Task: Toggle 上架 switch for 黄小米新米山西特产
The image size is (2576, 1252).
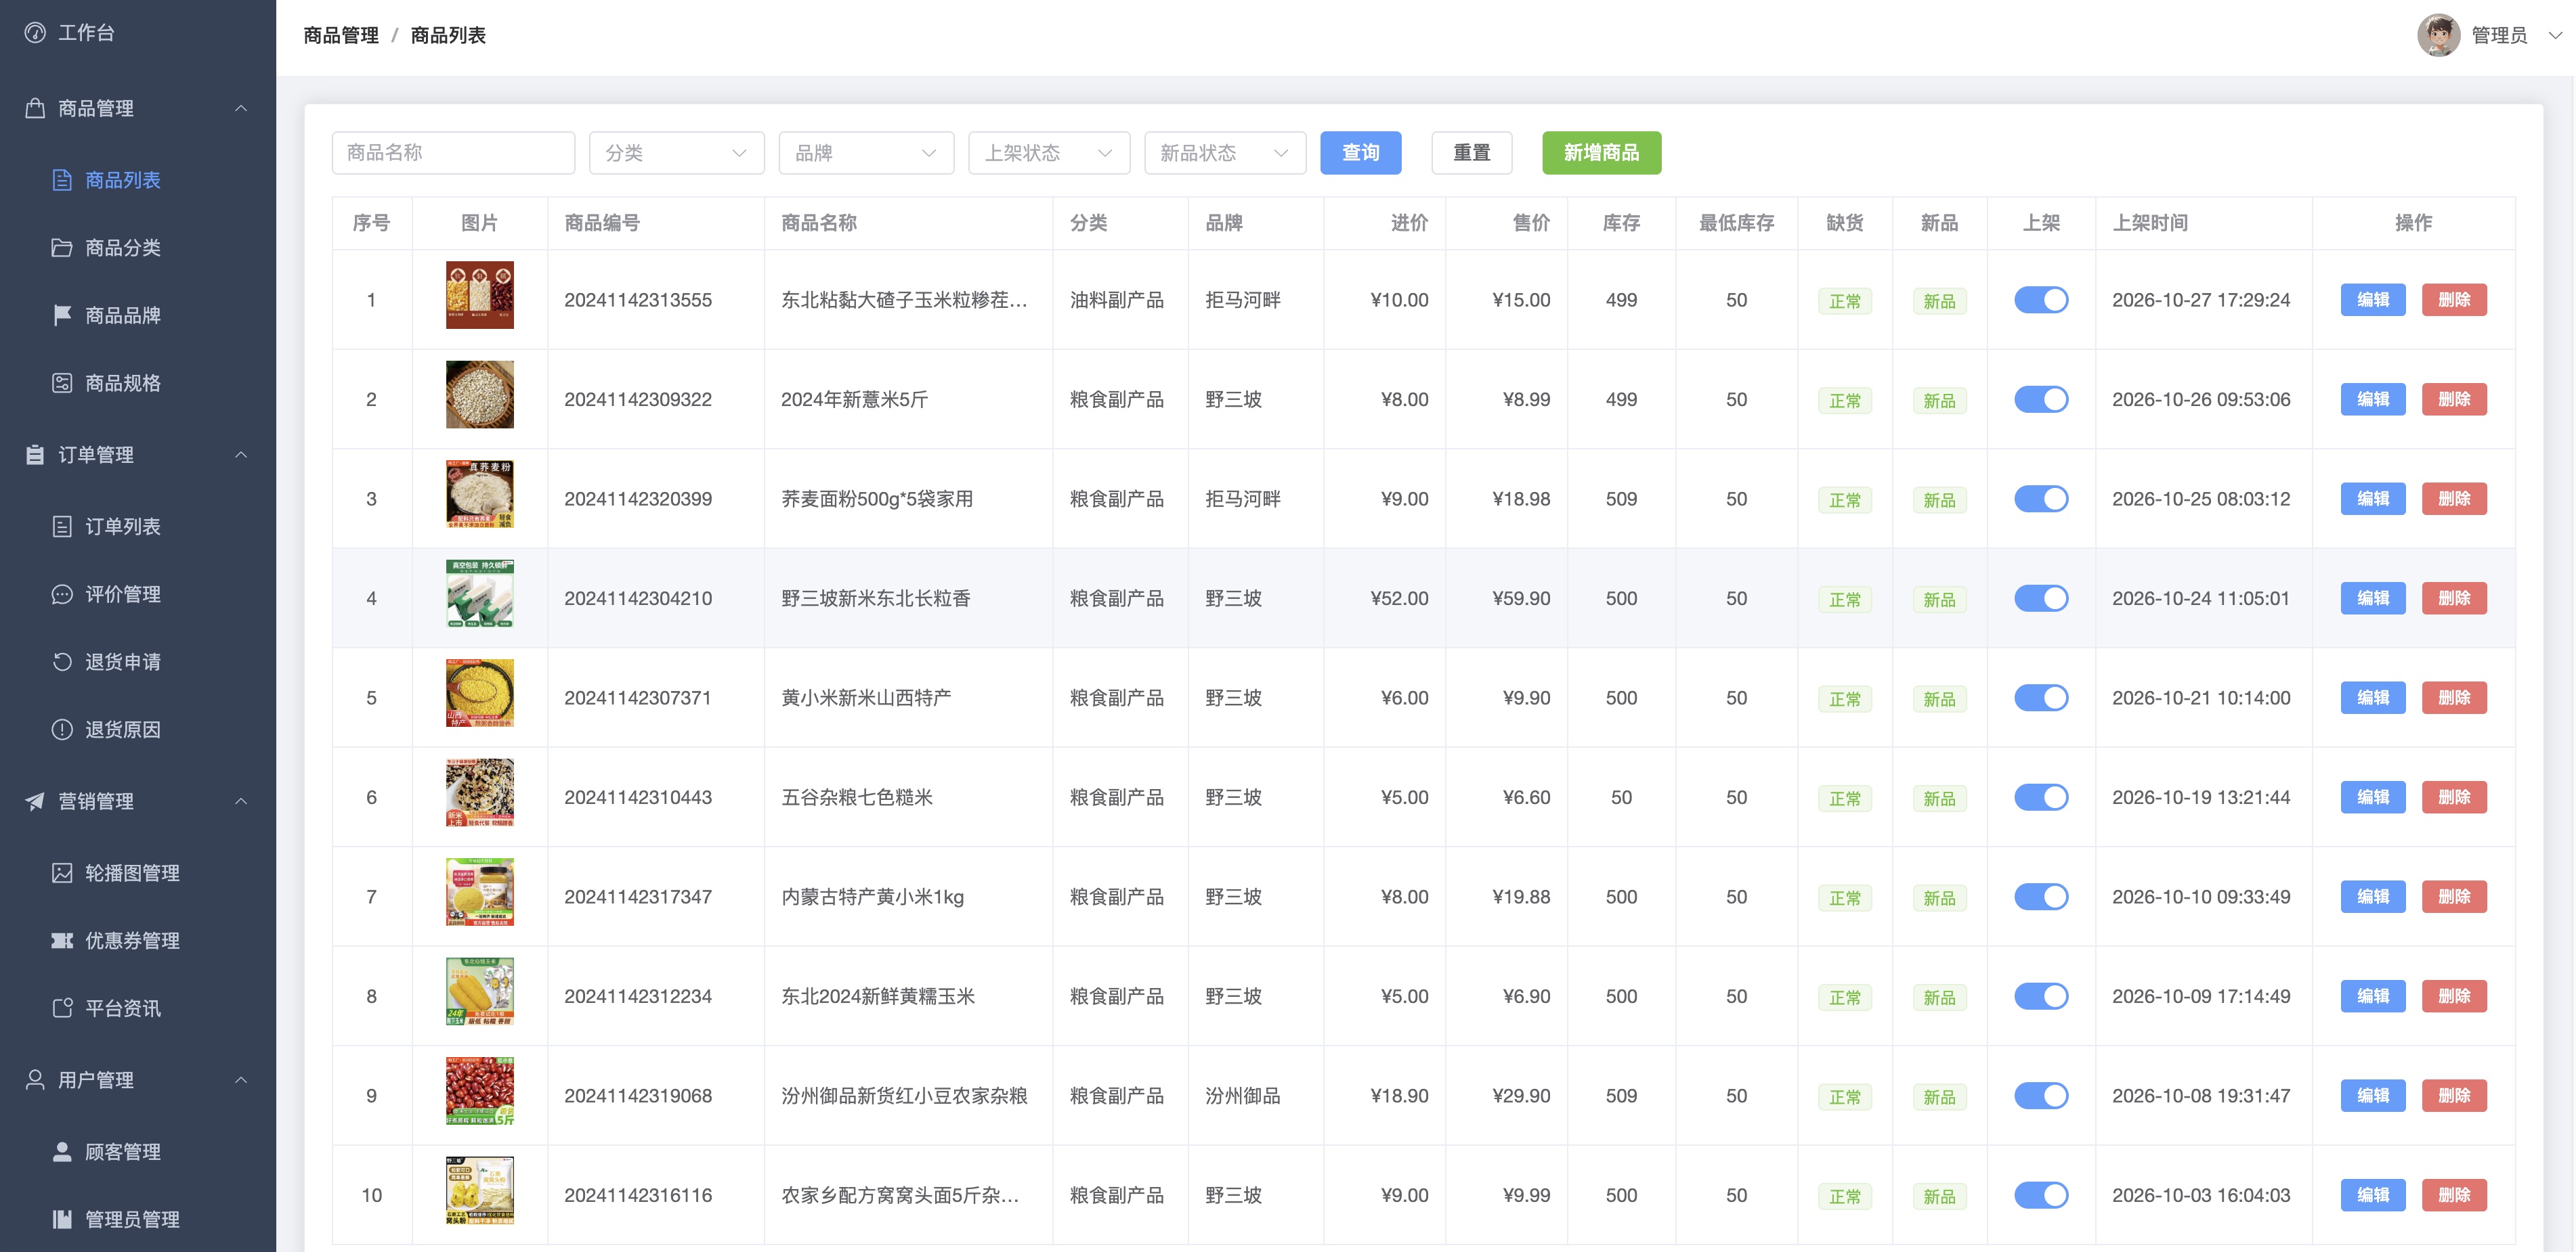Action: click(x=2041, y=698)
